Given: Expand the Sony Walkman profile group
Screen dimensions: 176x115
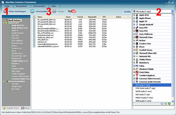Looking at the screenshot, I should (x=134, y=34).
